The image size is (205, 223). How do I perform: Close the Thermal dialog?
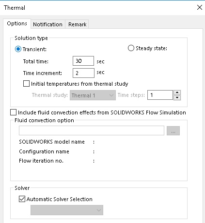[x=200, y=7]
